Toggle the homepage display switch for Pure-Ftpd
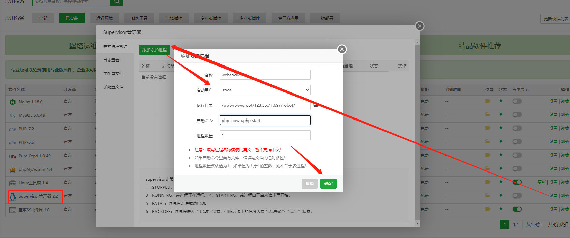This screenshot has width=570, height=238. tap(517, 155)
